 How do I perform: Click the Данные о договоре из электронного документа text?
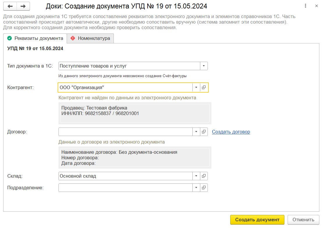pyautogui.click(x=111, y=142)
